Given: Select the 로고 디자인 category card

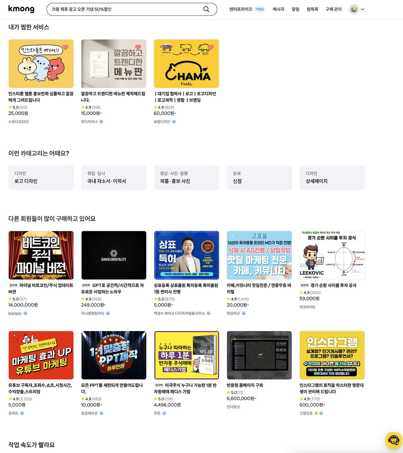Looking at the screenshot, I should [41, 177].
